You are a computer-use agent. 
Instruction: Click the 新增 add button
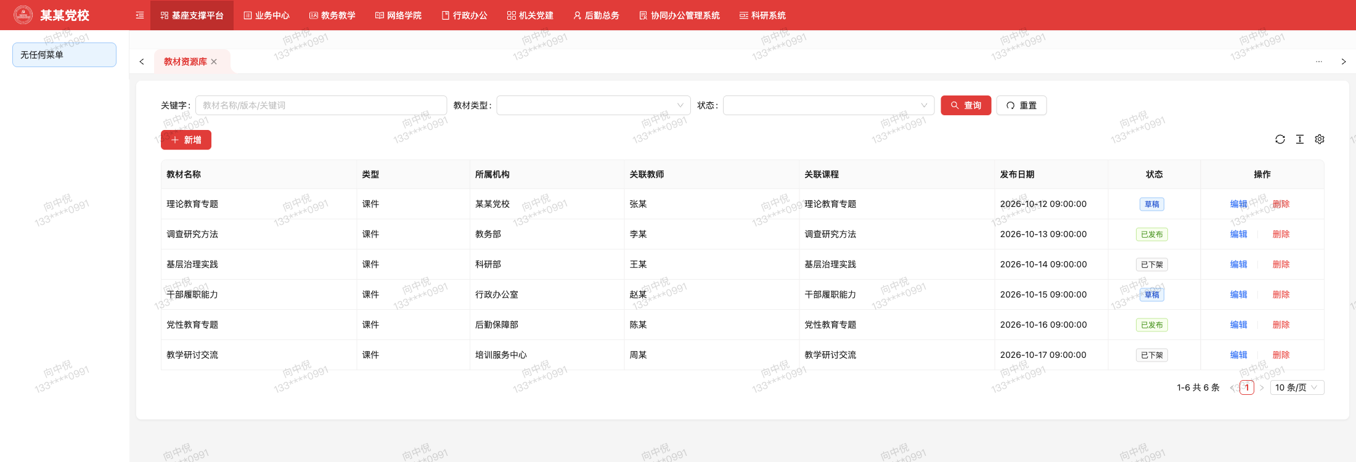click(186, 140)
